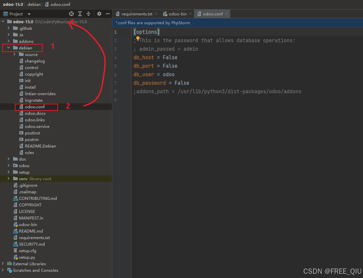
Task: Expand the doc folder
Action: click(x=9, y=159)
